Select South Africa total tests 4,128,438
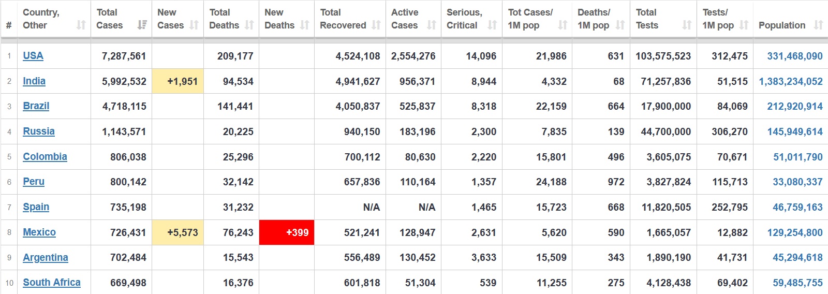The image size is (828, 294). (x=669, y=283)
